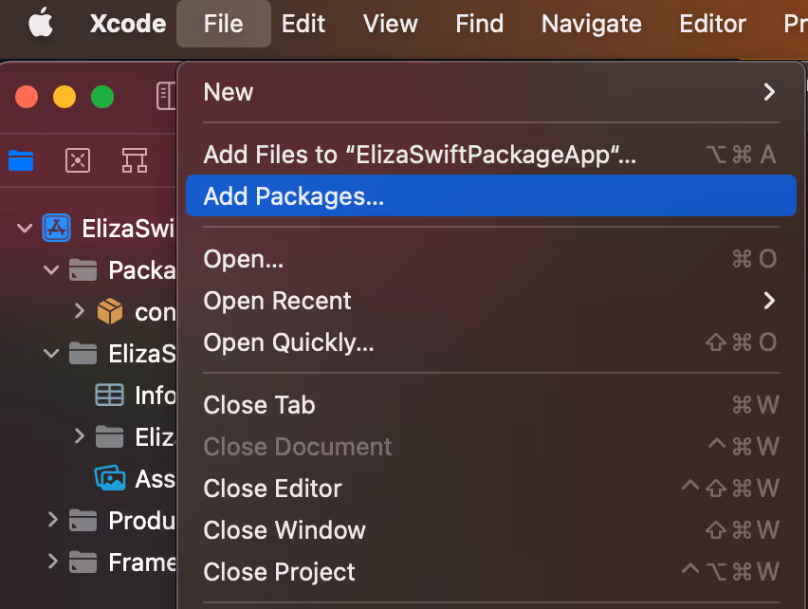
Task: Click the Assets catalog icon
Action: click(108, 478)
